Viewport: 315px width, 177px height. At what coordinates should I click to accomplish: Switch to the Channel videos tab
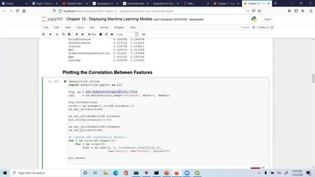point(75,3)
